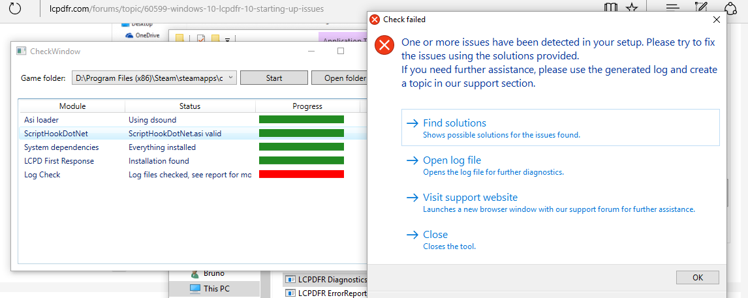Click 'ScriptHookDotNet.asi valid' status text
The height and width of the screenshot is (298, 748).
pos(175,134)
